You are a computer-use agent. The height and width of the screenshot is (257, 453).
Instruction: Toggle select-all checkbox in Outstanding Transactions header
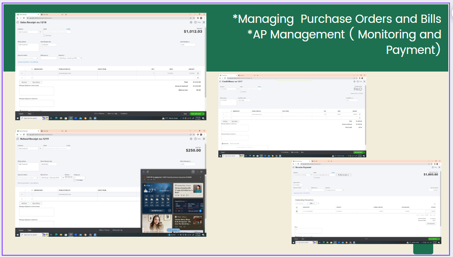click(x=297, y=207)
